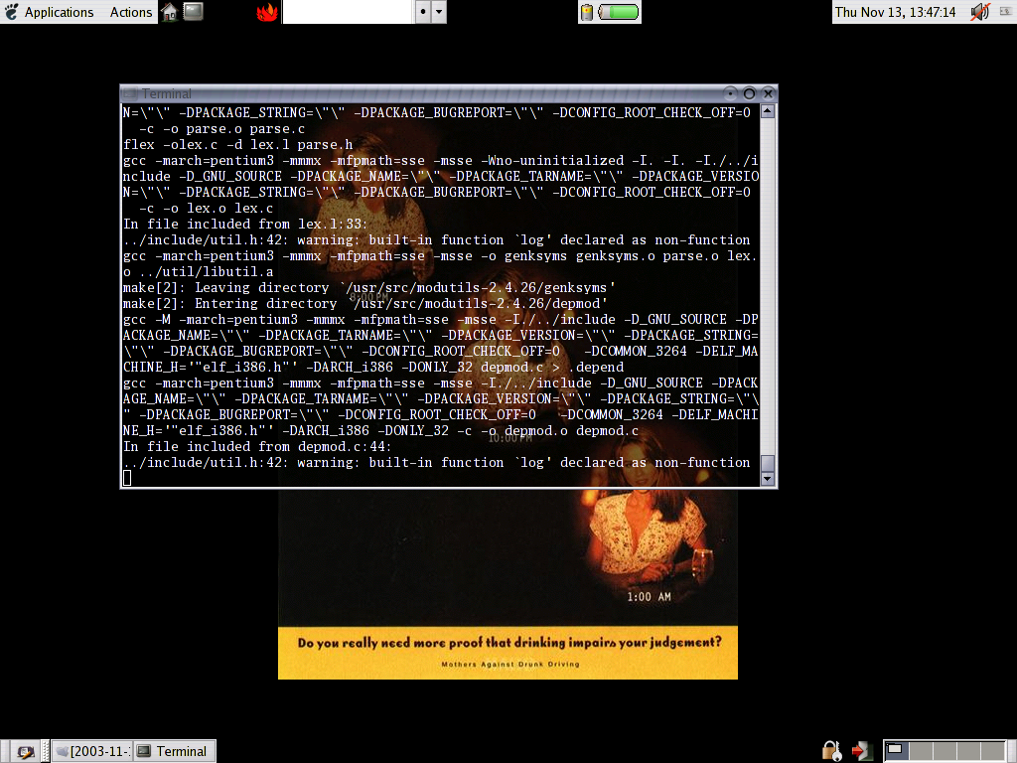Switch to the 2003-11- taskbar window

coord(91,751)
